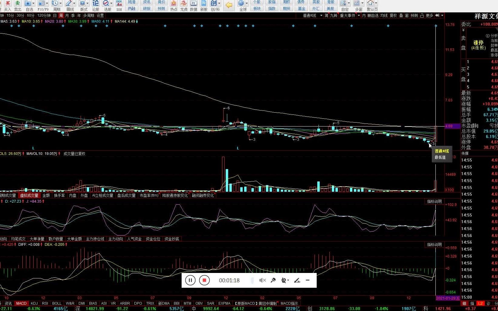Expand the 默认页 dropdown arrow
The width and height of the screenshot is (498, 311).
tap(376, 3)
